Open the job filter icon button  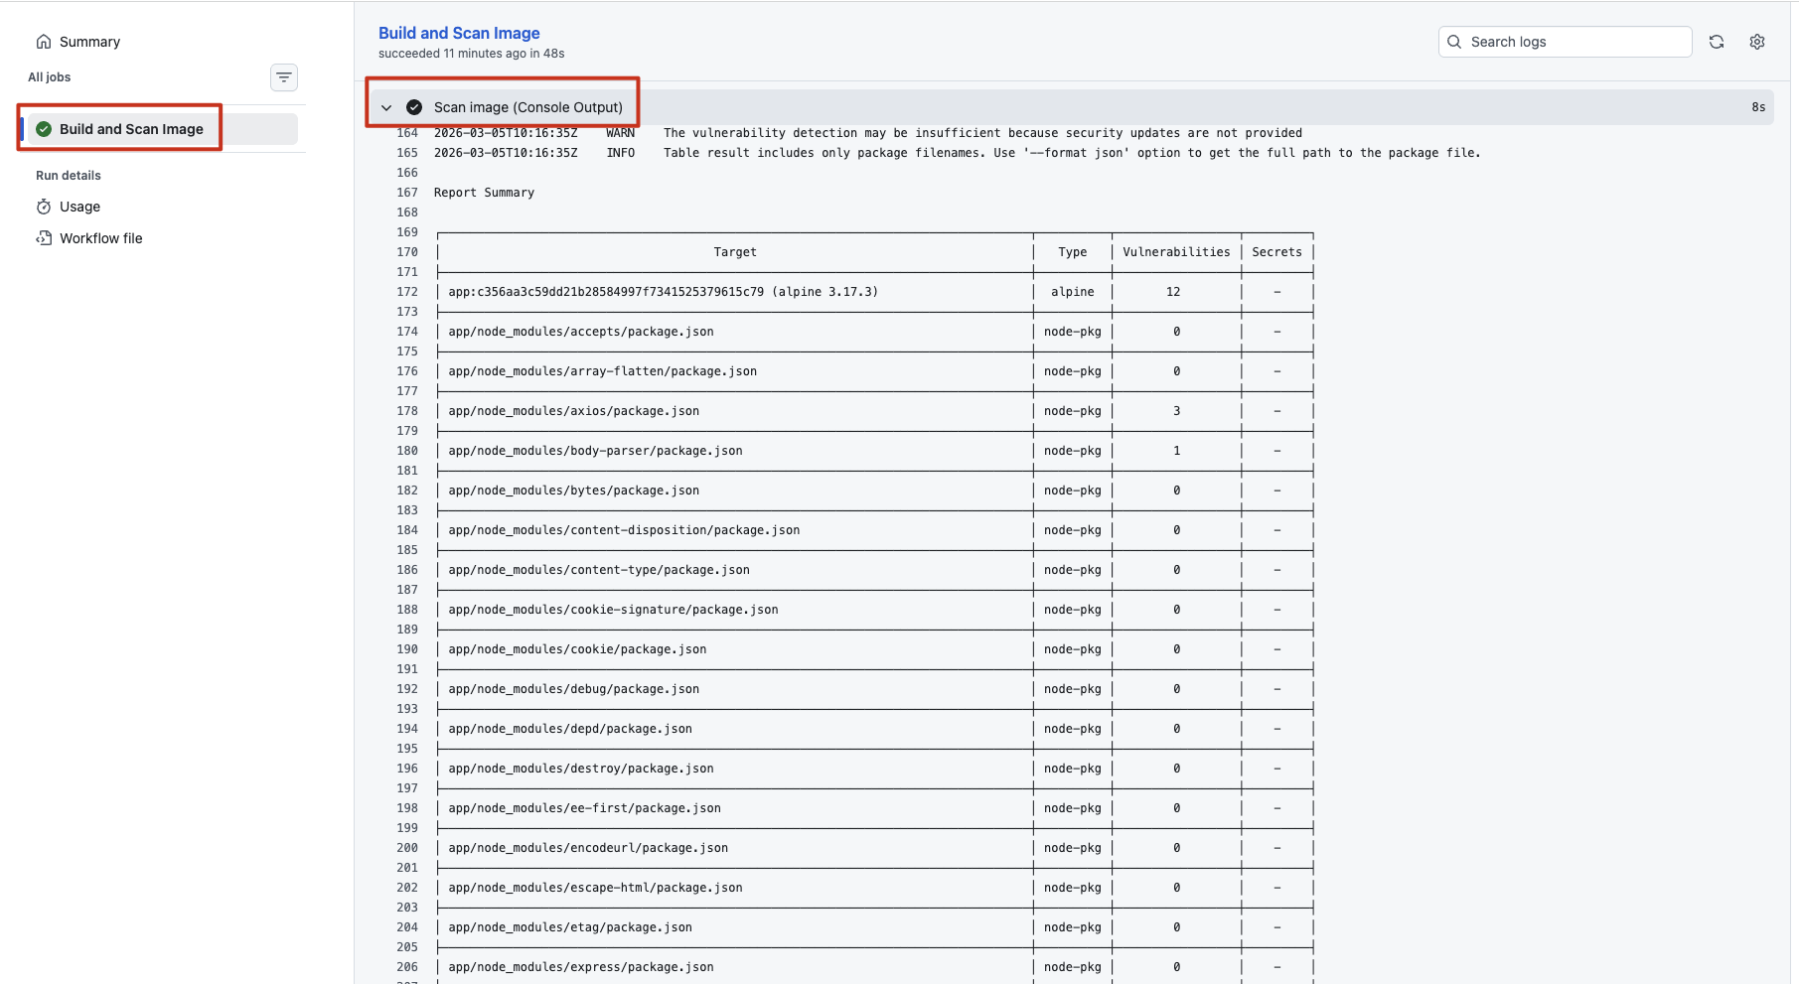pyautogui.click(x=284, y=77)
